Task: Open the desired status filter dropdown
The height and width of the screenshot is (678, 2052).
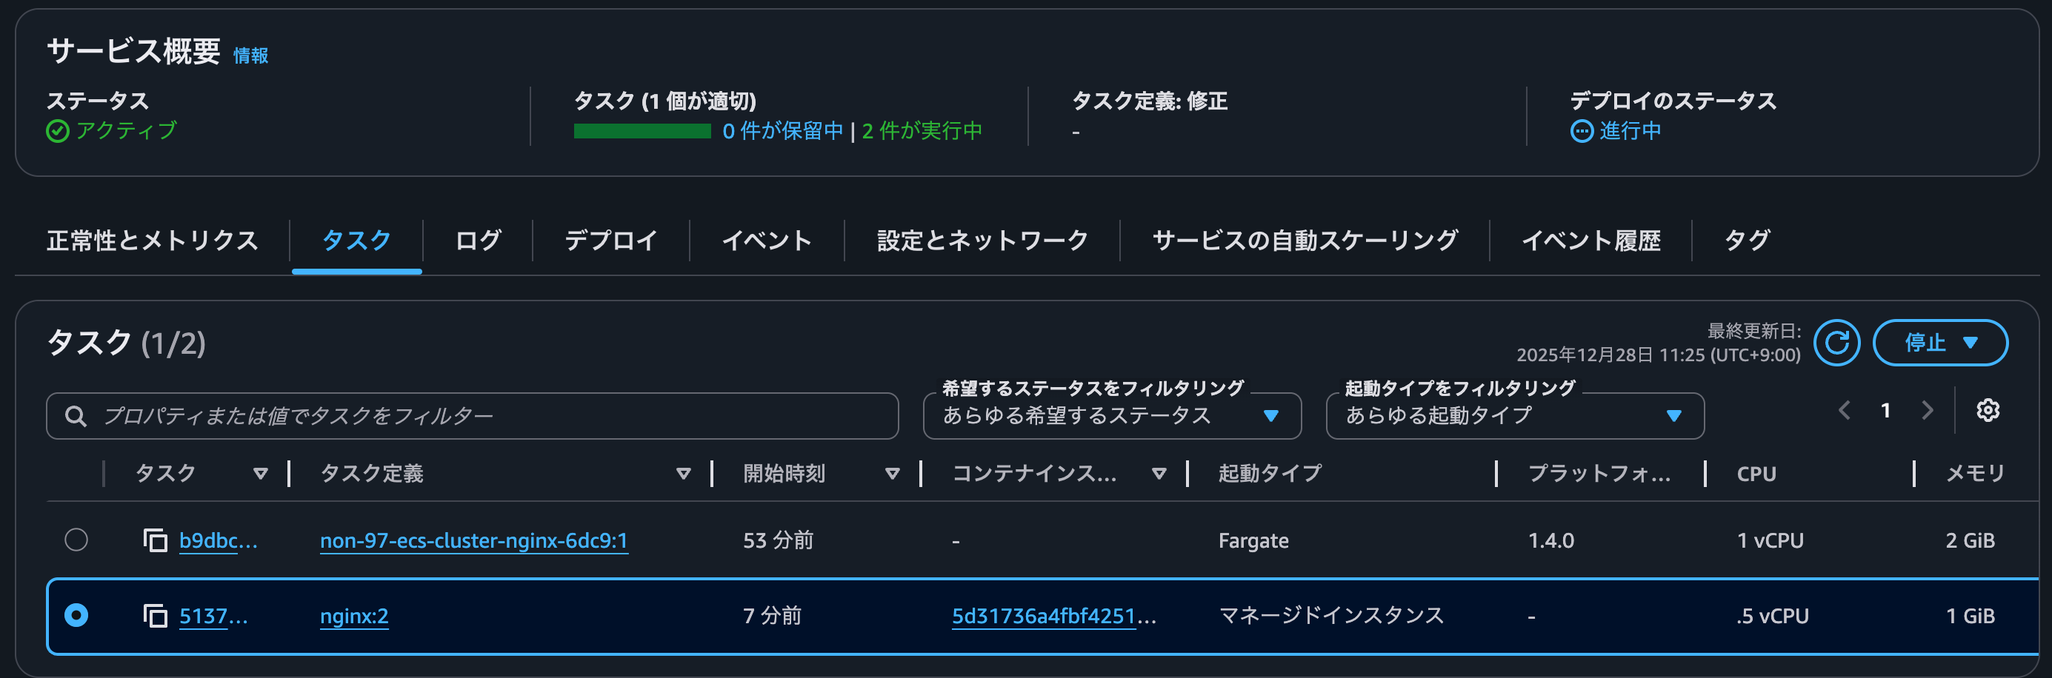Action: 1112,415
